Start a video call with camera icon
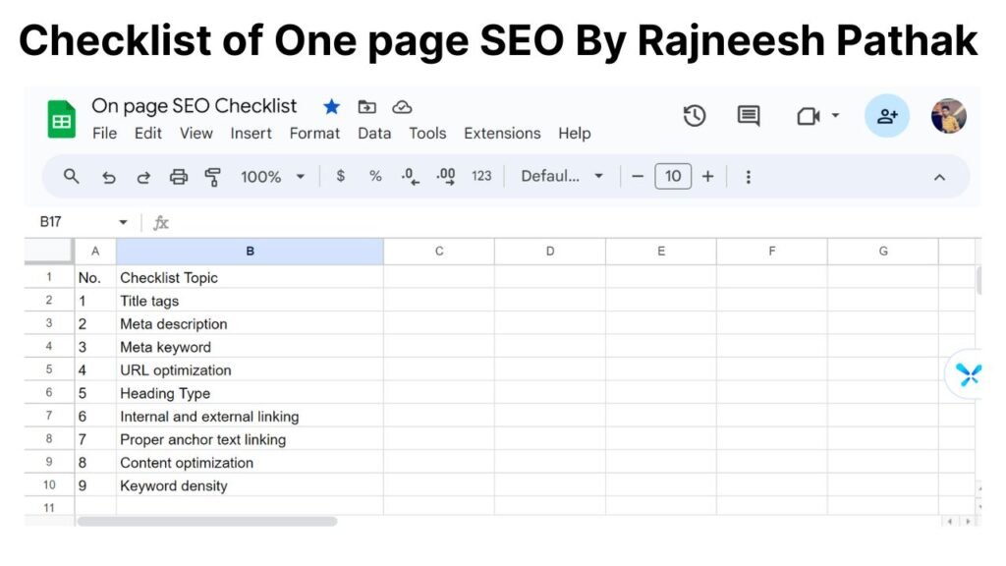This screenshot has height=566, width=1006. click(x=809, y=116)
